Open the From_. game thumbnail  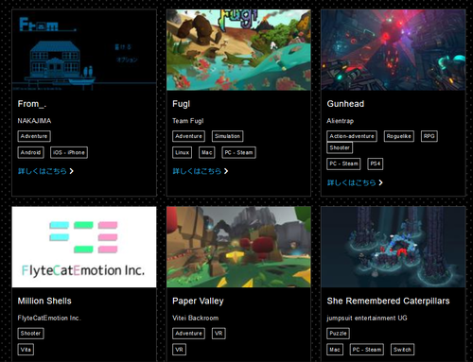point(84,50)
